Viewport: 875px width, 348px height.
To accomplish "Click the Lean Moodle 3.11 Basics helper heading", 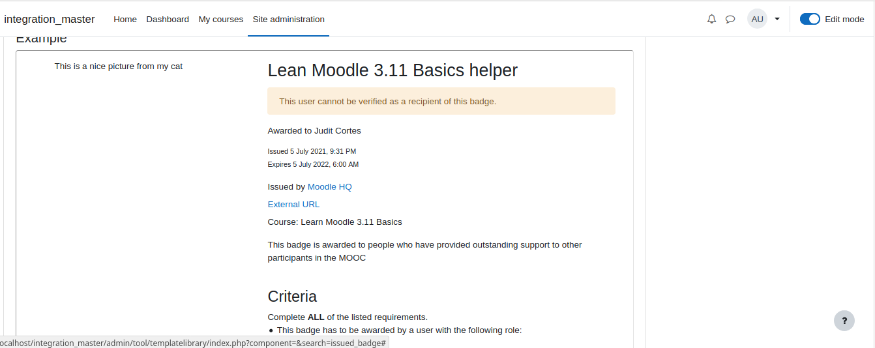I will coord(393,70).
